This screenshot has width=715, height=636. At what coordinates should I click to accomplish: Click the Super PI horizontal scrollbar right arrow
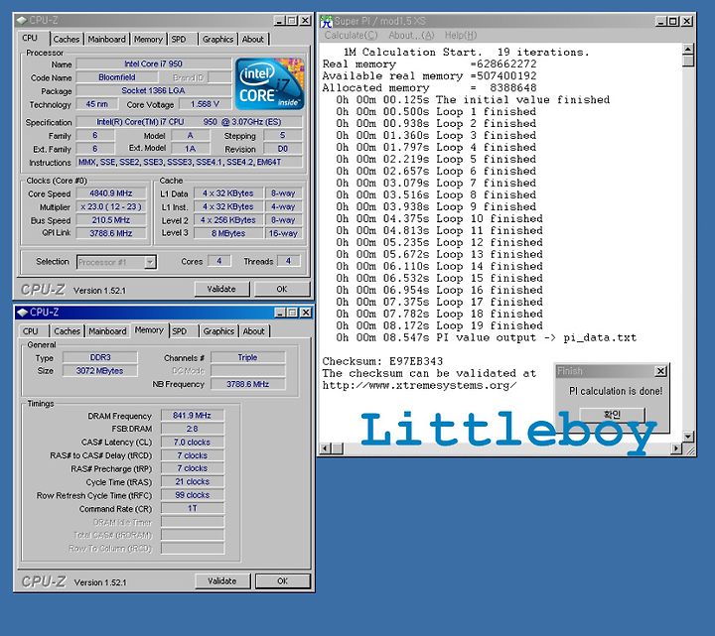(x=676, y=448)
